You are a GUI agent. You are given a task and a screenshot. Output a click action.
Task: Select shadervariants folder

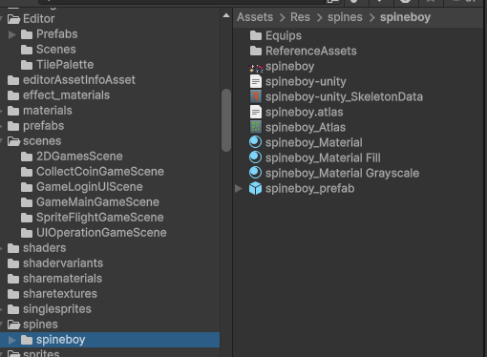[63, 263]
